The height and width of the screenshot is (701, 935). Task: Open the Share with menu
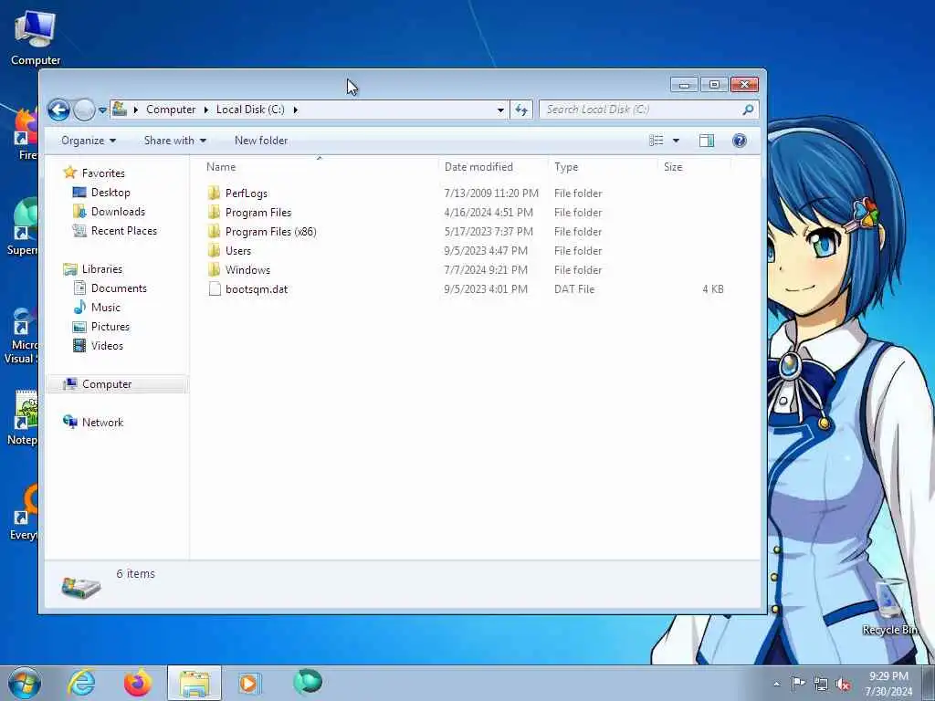[175, 141]
